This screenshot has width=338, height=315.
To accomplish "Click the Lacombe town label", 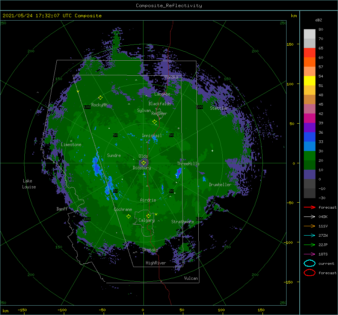I will click(x=162, y=94).
